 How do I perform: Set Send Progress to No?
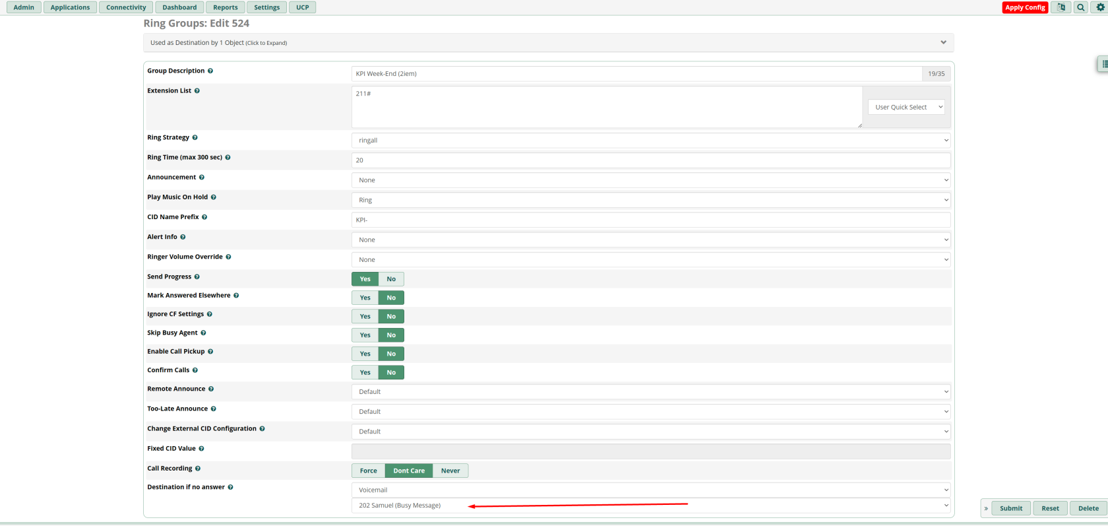pos(391,279)
